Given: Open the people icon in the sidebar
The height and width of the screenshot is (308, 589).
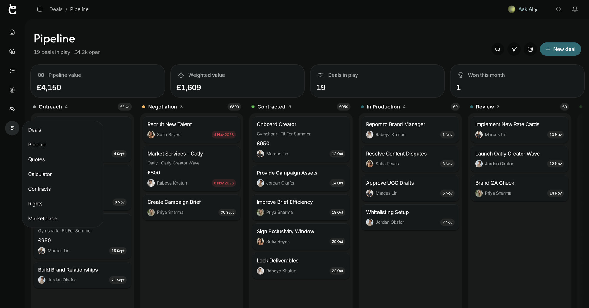Looking at the screenshot, I should 12,109.
